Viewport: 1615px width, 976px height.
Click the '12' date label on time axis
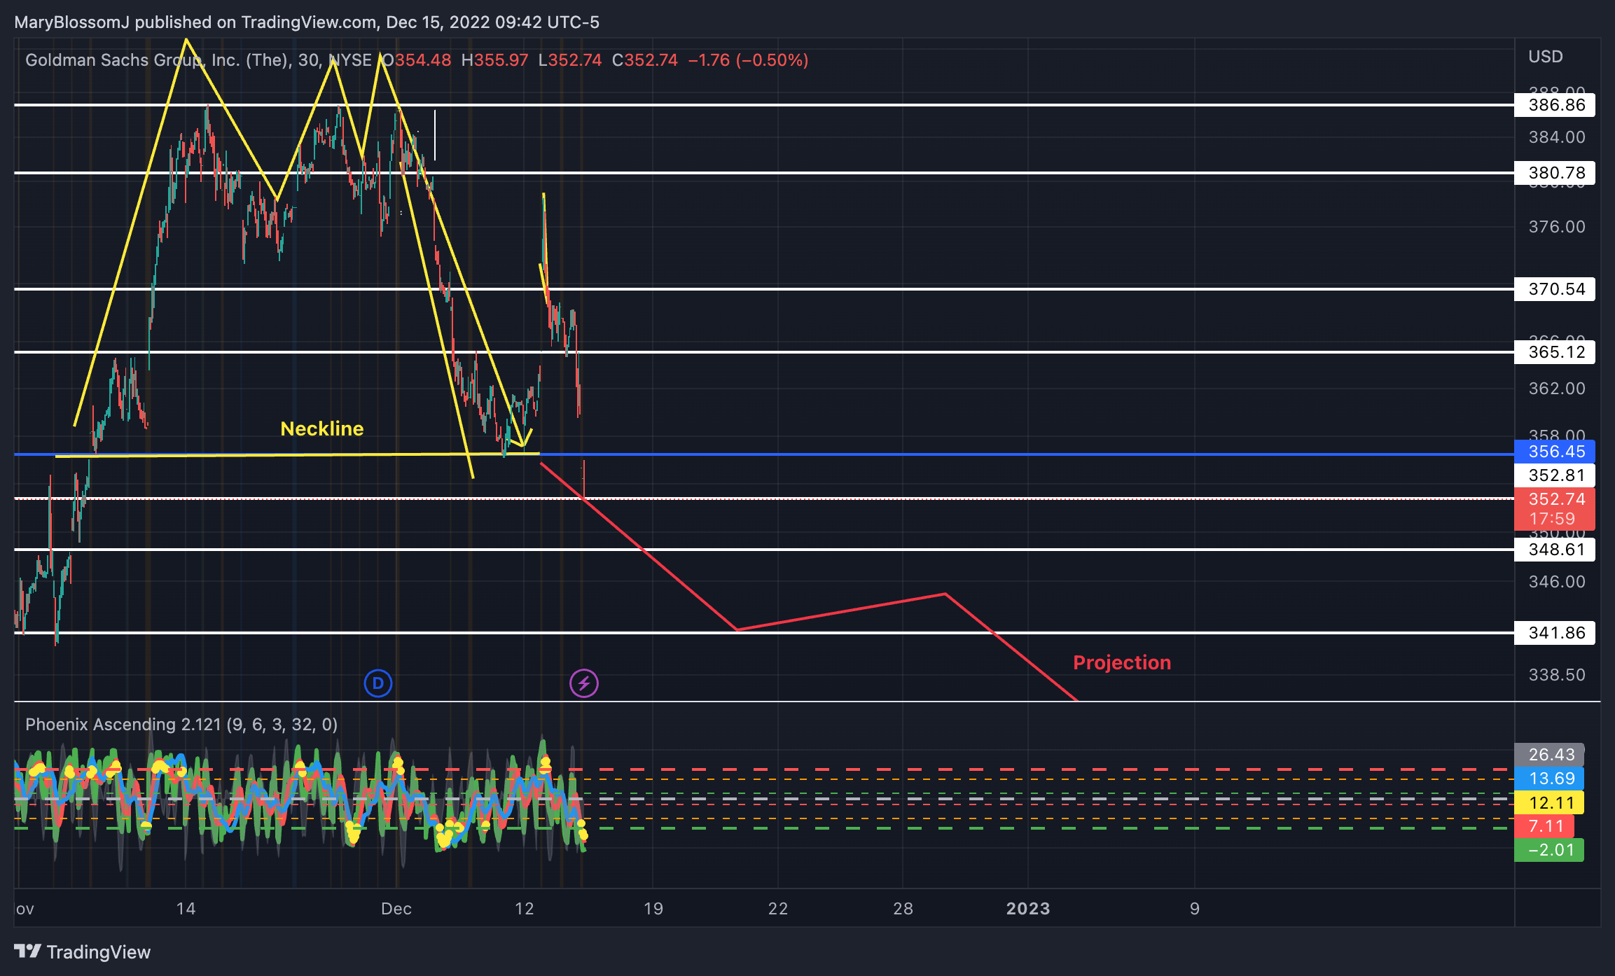[525, 909]
